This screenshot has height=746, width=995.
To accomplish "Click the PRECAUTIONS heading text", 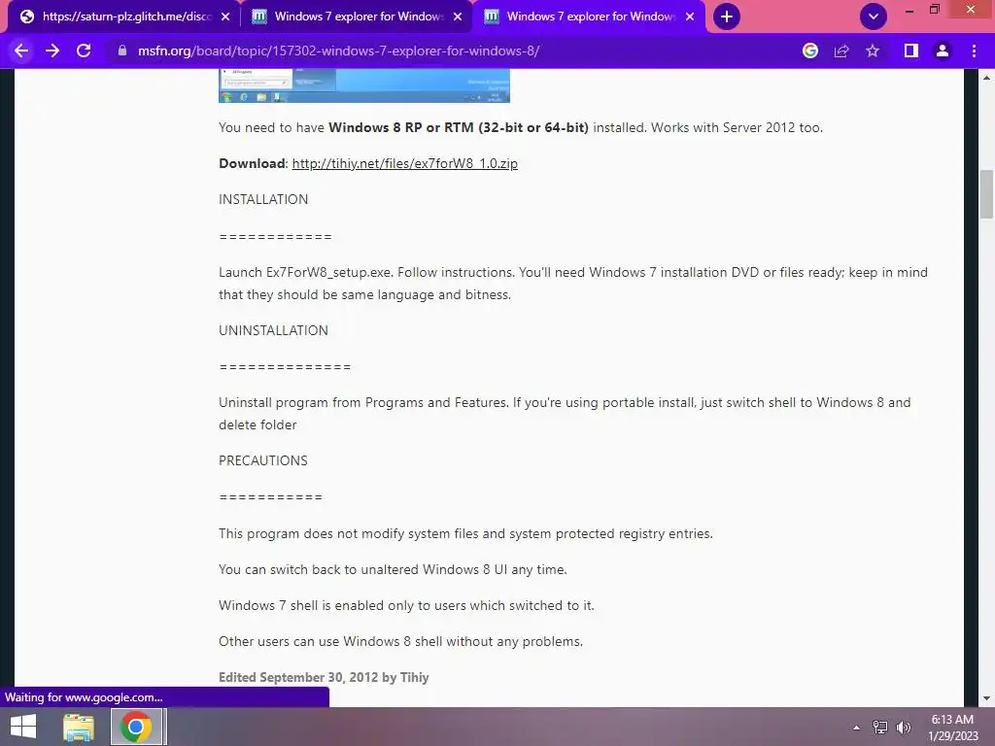I will pyautogui.click(x=263, y=460).
